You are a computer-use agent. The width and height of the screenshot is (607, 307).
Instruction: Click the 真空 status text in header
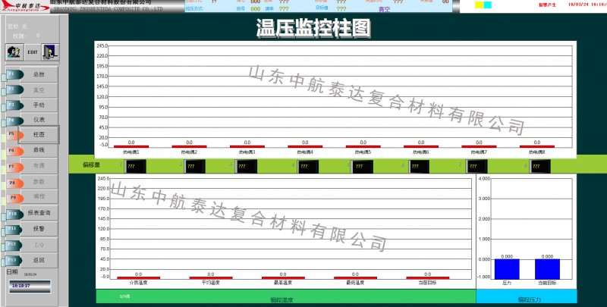tap(384, 9)
